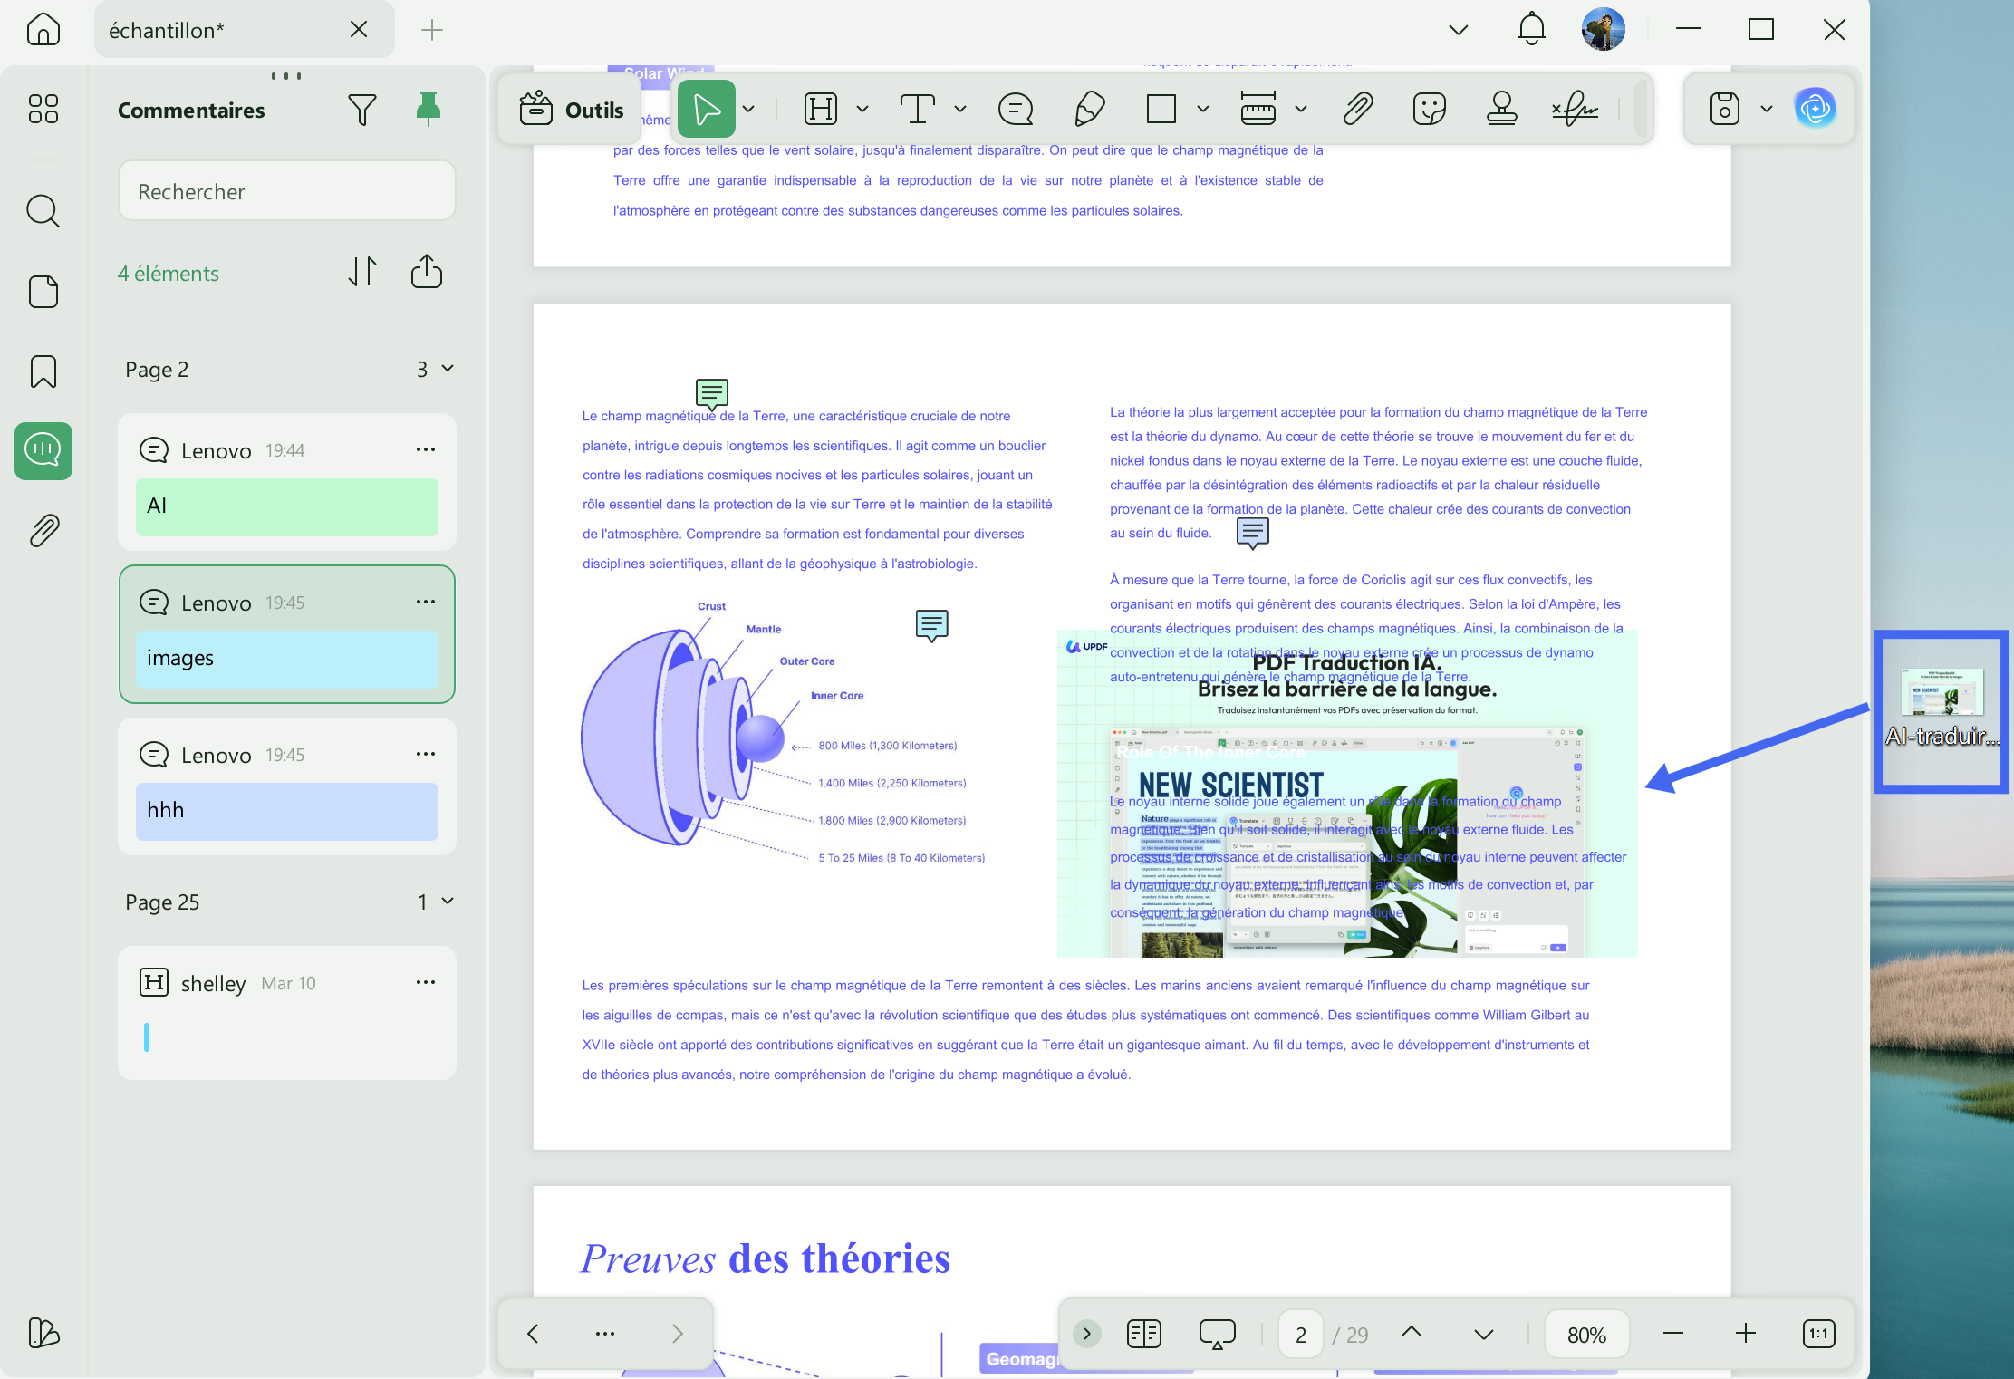Open options for the images comment
The width and height of the screenshot is (2014, 1379).
click(x=425, y=603)
